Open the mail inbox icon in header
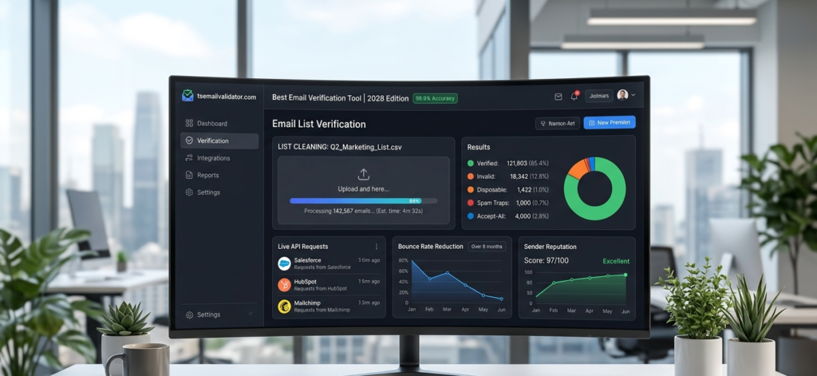Image resolution: width=817 pixels, height=376 pixels. 558,97
